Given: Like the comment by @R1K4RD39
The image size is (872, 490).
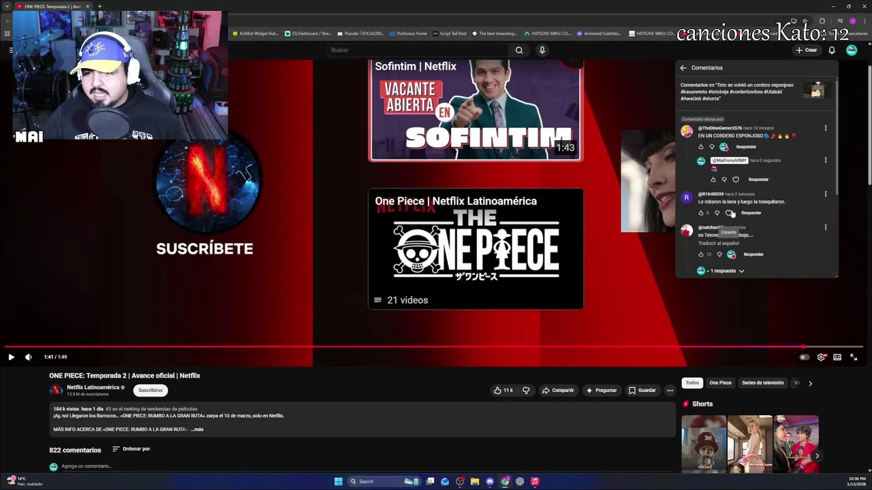Looking at the screenshot, I should click(x=701, y=213).
